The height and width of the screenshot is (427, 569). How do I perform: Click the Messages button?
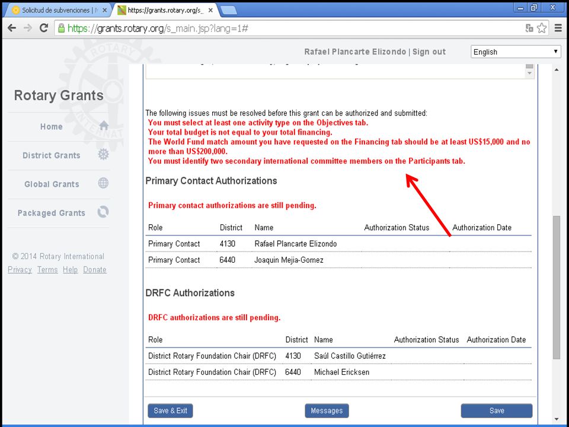[327, 410]
